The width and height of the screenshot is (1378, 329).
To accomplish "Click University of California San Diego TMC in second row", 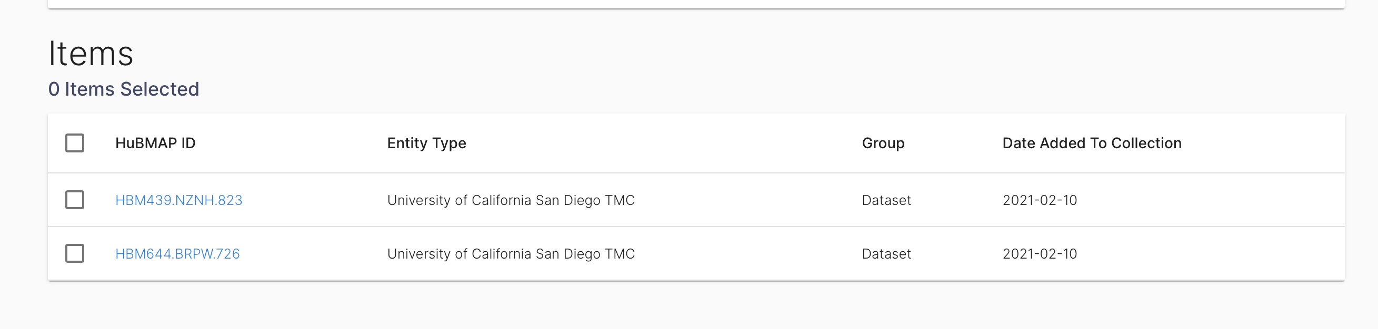I will tap(512, 254).
